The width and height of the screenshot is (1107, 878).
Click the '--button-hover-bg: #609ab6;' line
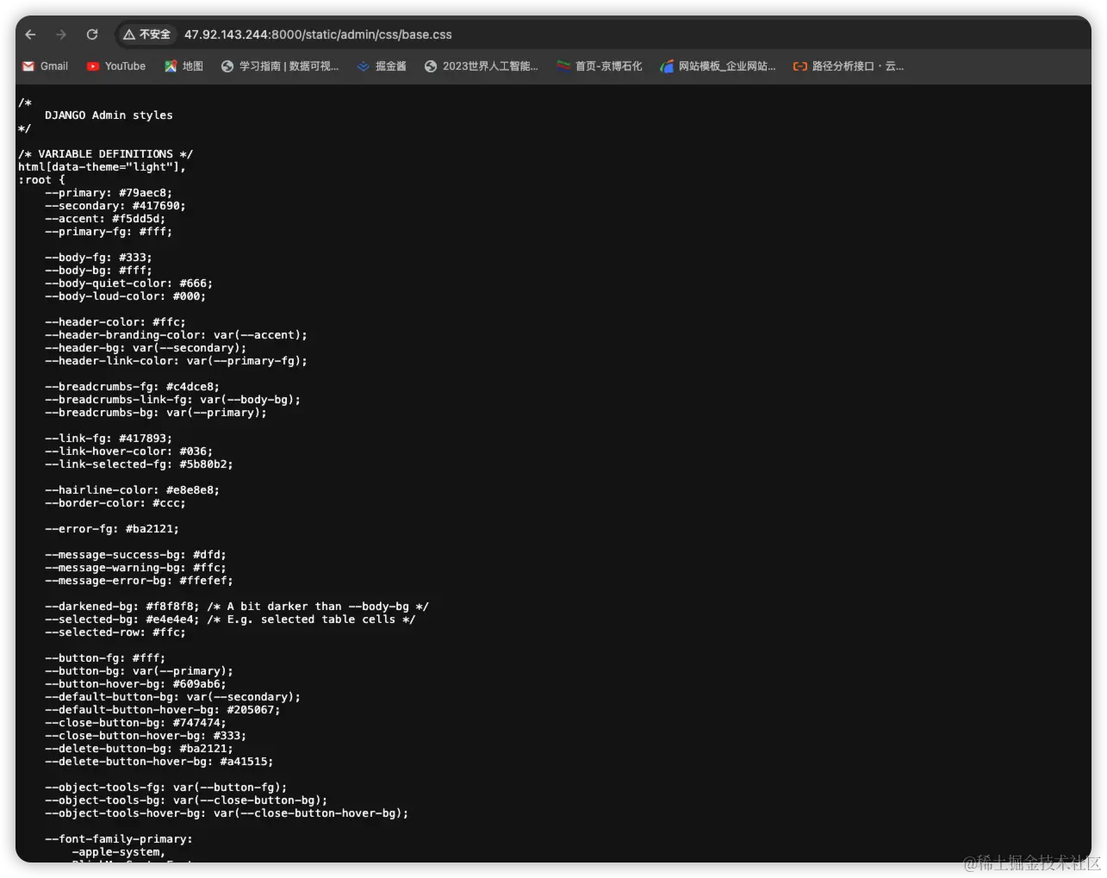click(135, 684)
